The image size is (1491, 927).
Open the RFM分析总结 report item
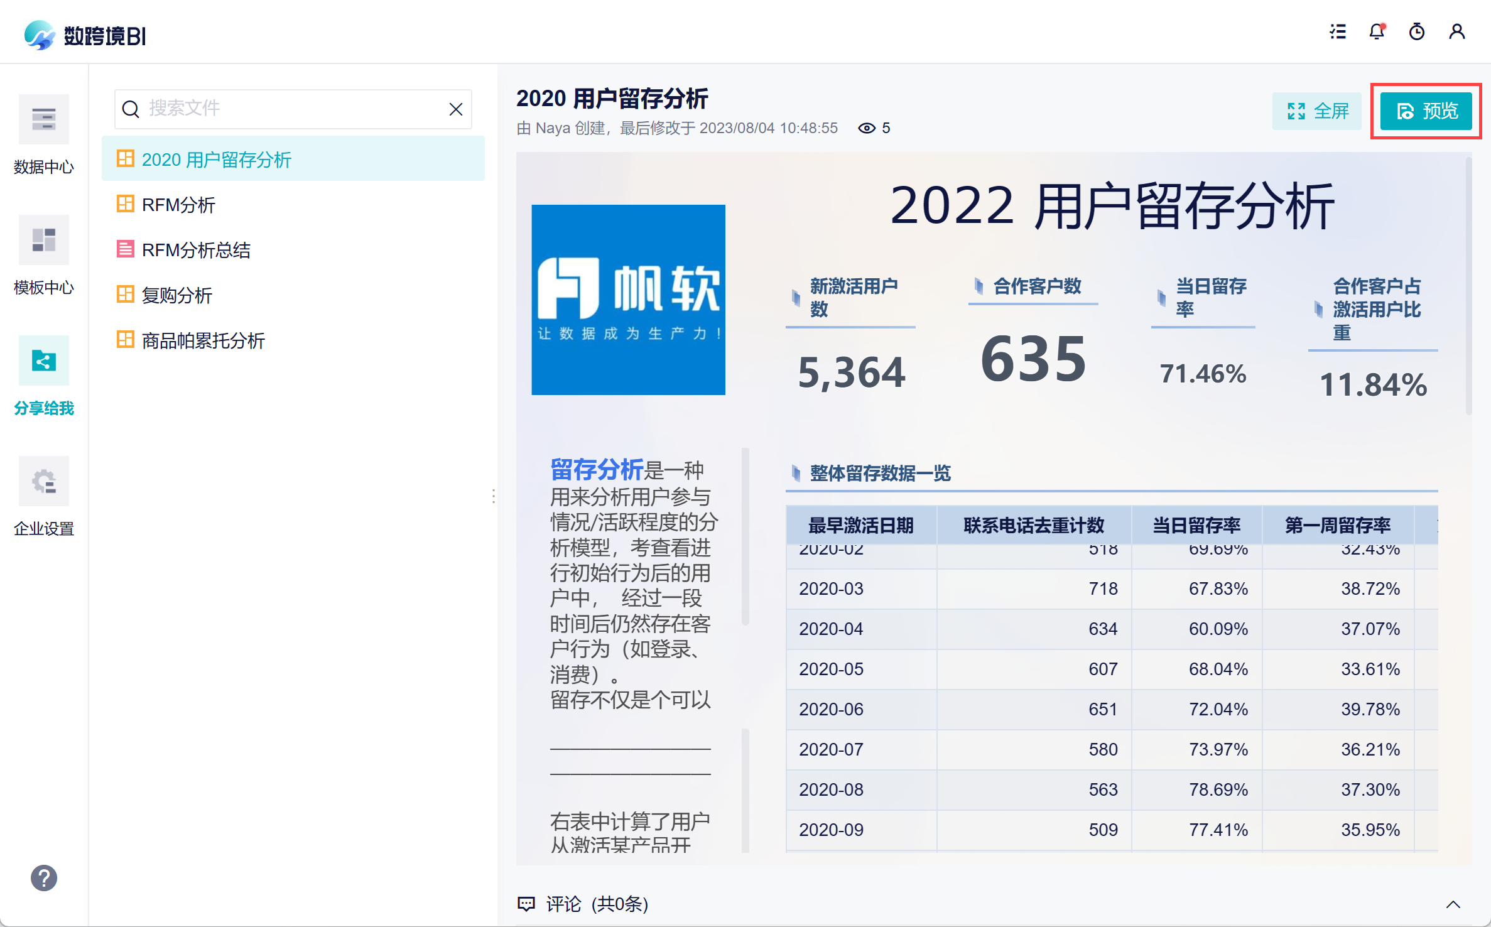pos(196,250)
